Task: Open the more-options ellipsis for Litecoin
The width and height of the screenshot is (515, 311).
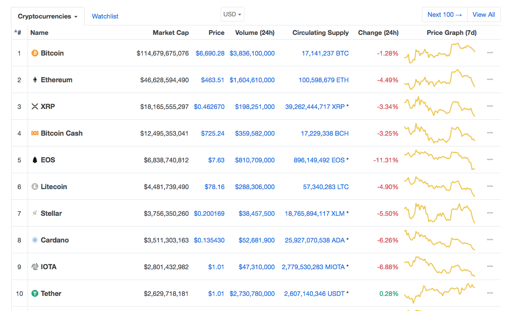Action: point(490,186)
